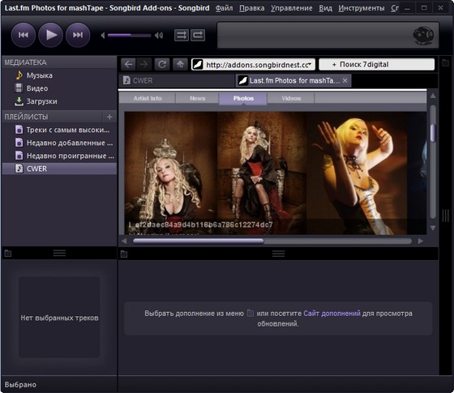Follow the Сайт дополнений link
The height and width of the screenshot is (393, 454).
pos(332,314)
